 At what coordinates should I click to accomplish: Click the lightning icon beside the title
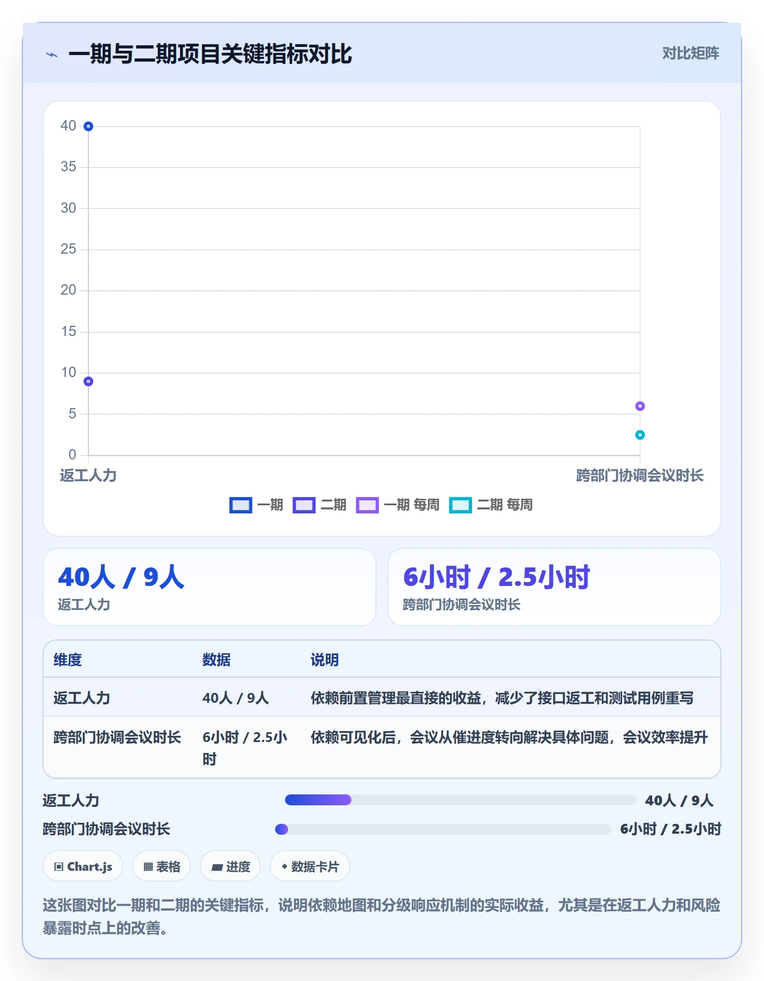[51, 55]
